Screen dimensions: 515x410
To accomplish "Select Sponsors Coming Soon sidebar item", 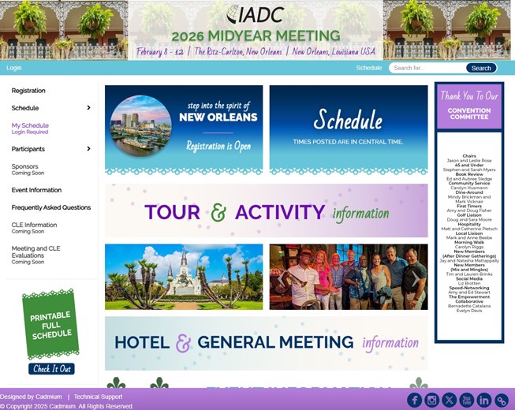I will 28,170.
